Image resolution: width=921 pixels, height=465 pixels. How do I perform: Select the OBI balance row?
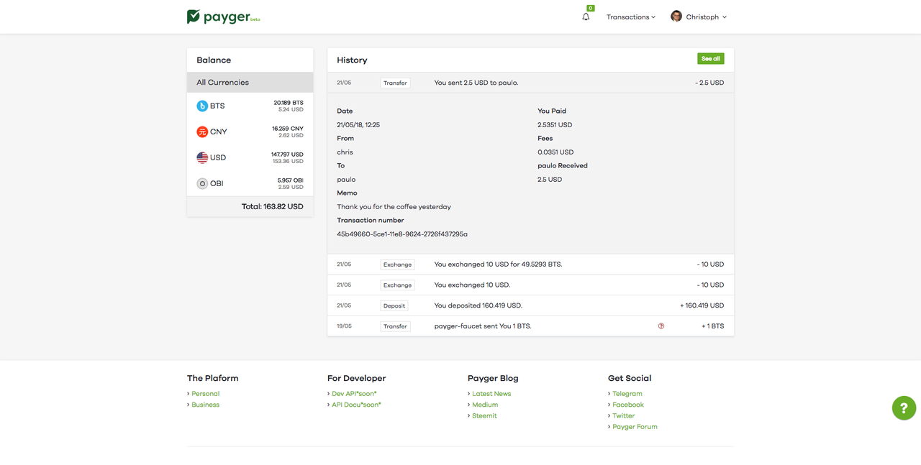250,183
